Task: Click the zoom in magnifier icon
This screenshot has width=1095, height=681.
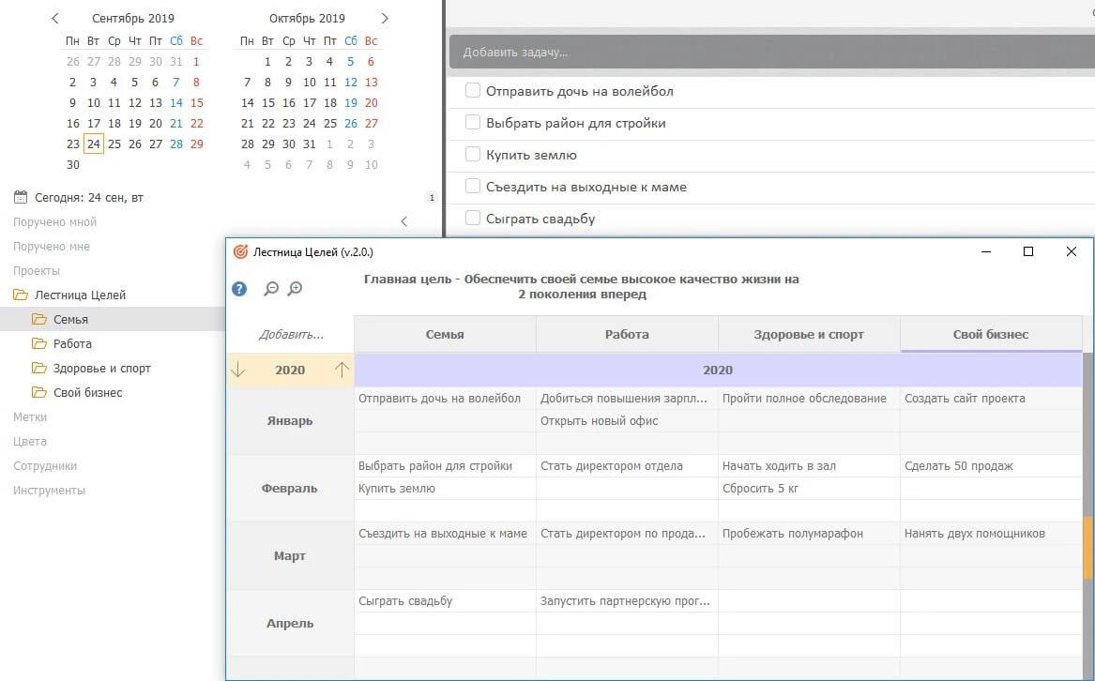Action: pos(295,289)
